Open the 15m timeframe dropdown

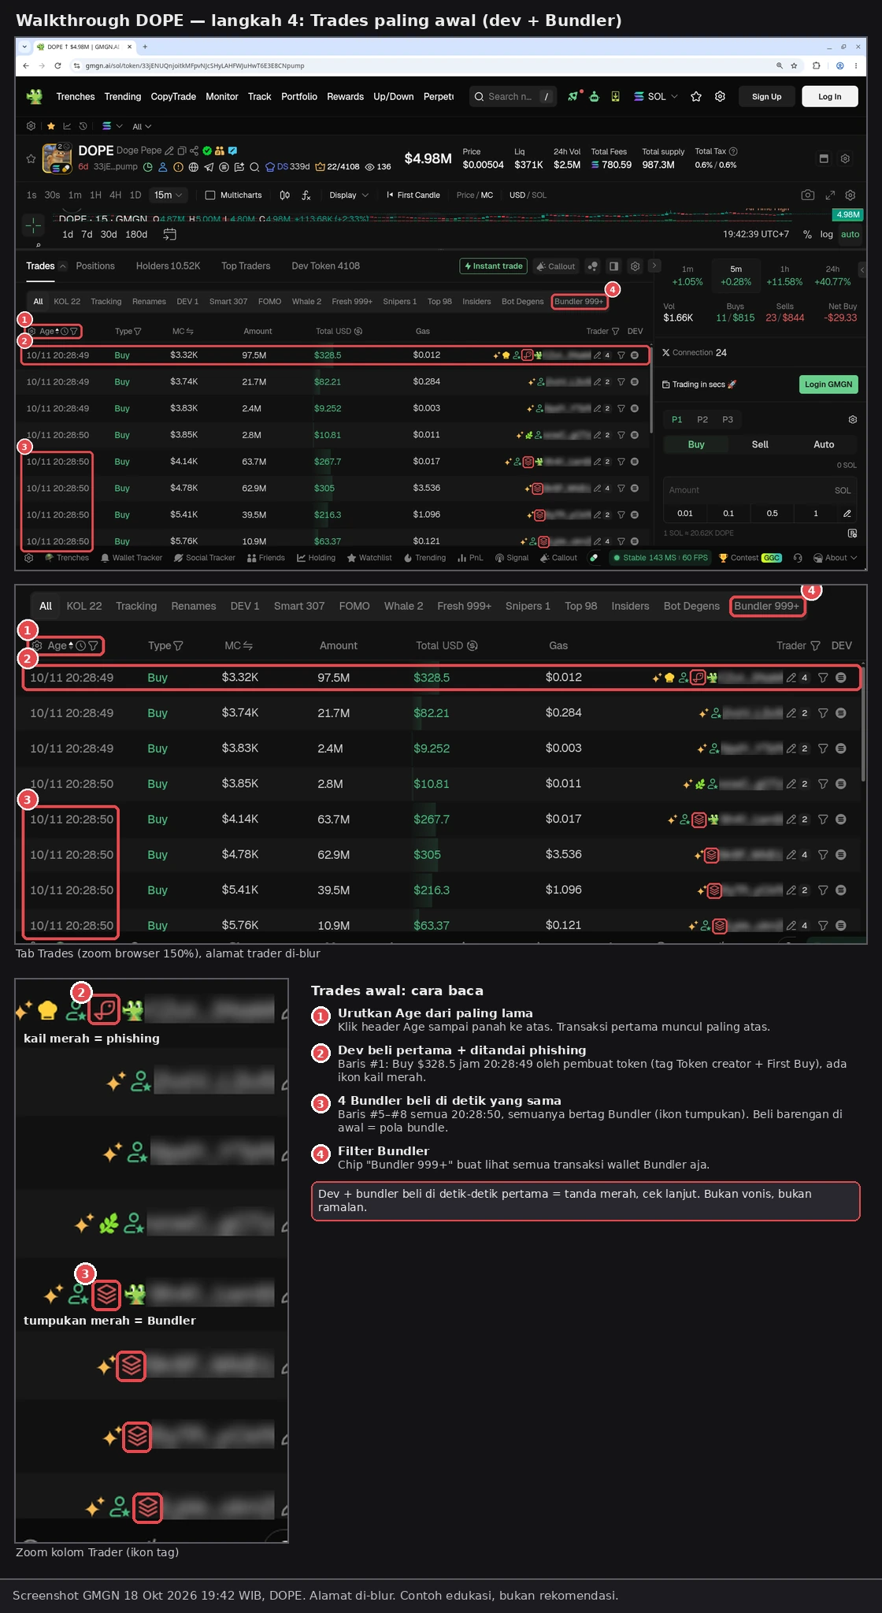point(168,195)
